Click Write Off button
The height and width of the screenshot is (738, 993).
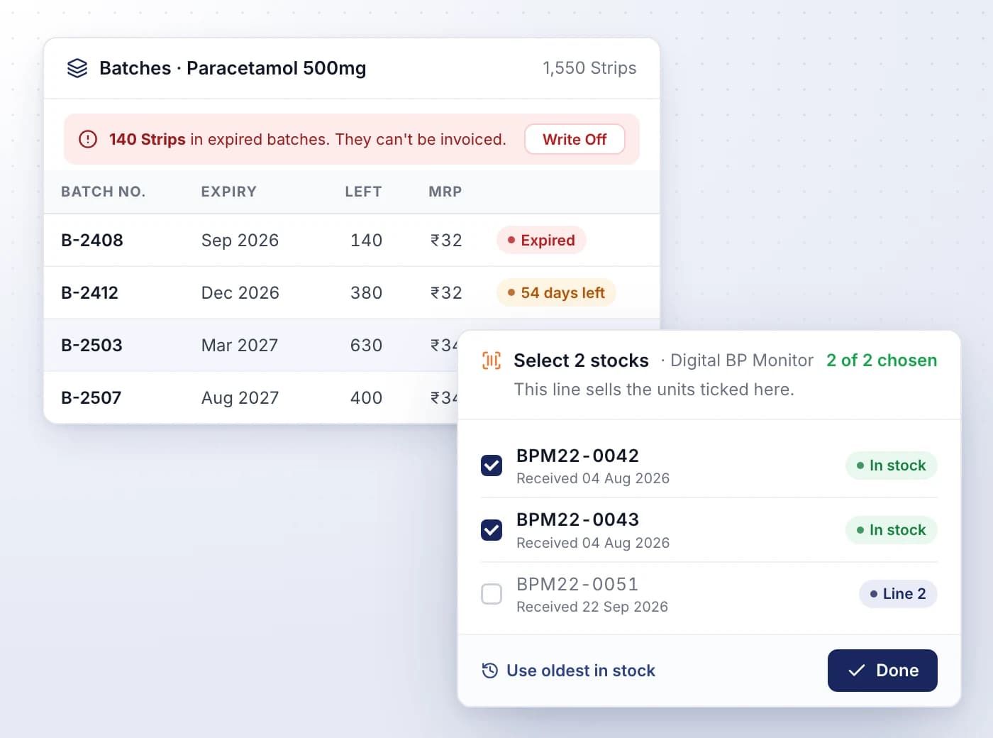575,139
